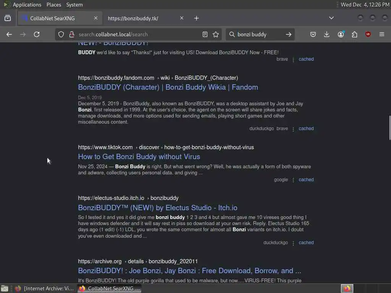The image size is (391, 293).
Task: Expand the list all tabs dropdown
Action: pos(331,18)
